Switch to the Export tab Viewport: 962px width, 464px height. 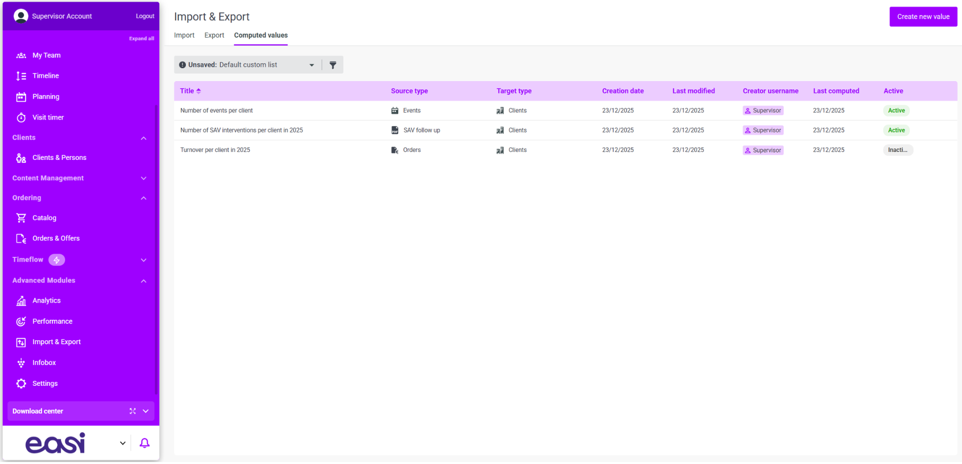(214, 35)
